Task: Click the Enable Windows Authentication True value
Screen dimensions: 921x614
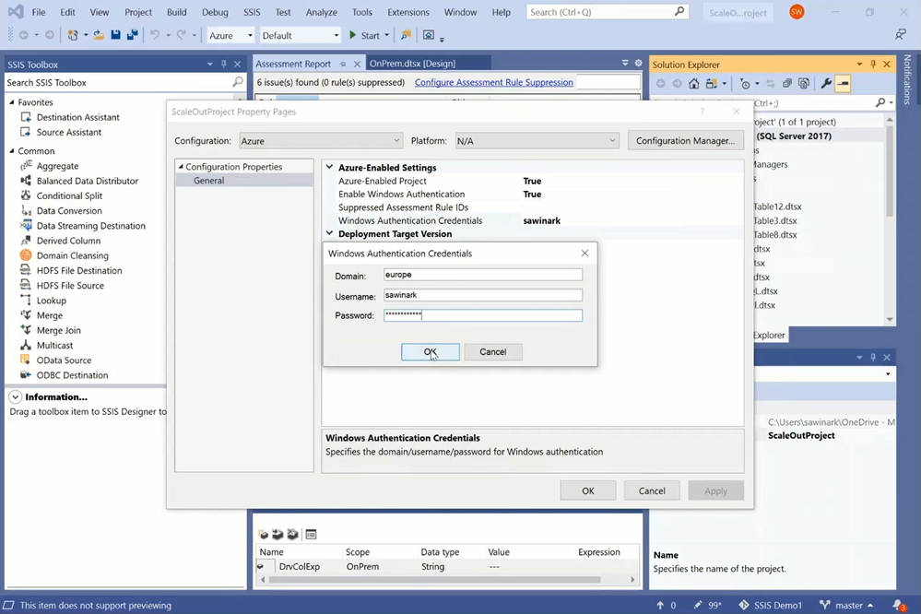Action: (532, 194)
